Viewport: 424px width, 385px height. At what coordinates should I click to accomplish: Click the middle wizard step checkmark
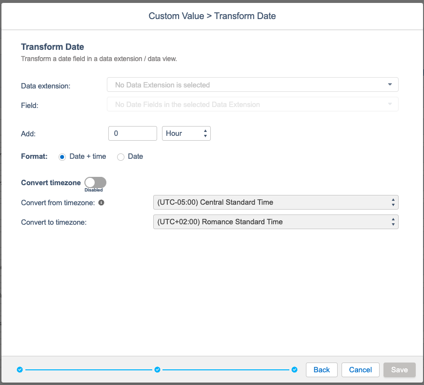click(x=157, y=370)
